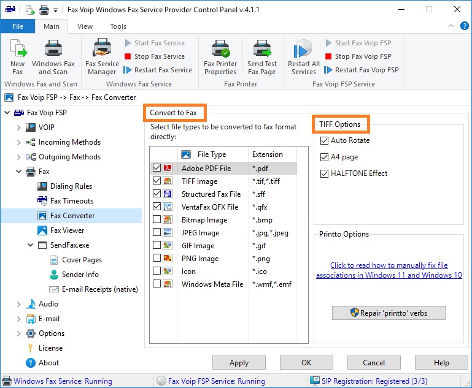
Task: Open New Fax from the ribbon
Action: coord(18,57)
